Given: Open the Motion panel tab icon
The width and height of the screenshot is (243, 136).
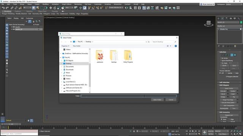Looking at the screenshot, I should [230, 19].
